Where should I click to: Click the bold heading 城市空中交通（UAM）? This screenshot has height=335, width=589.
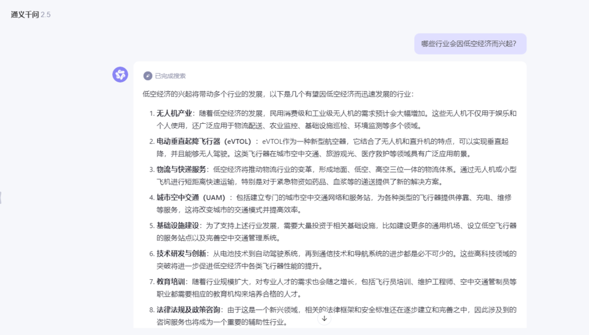point(191,197)
